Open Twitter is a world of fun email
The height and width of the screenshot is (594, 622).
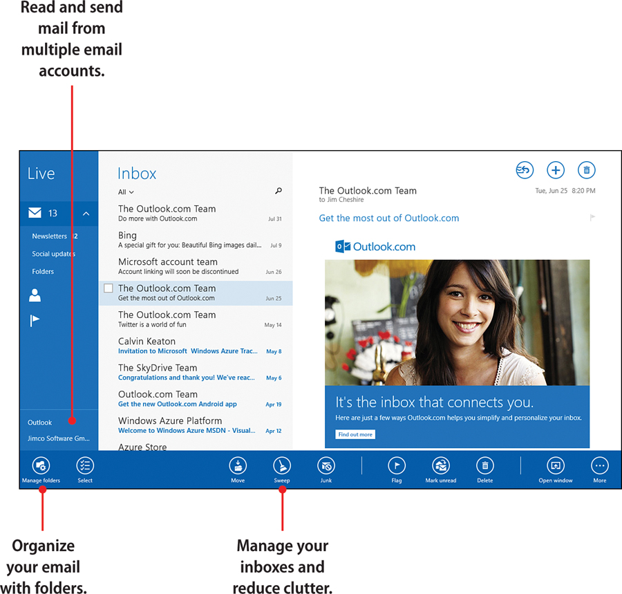point(196,319)
